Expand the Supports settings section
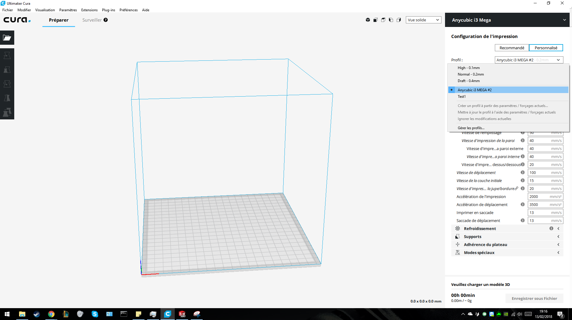Screen dimensions: 572x320 point(507,236)
